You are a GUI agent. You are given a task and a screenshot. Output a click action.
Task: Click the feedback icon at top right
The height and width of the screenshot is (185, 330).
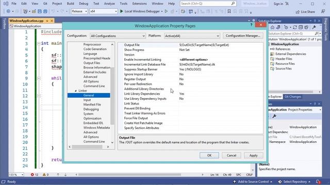point(323,11)
